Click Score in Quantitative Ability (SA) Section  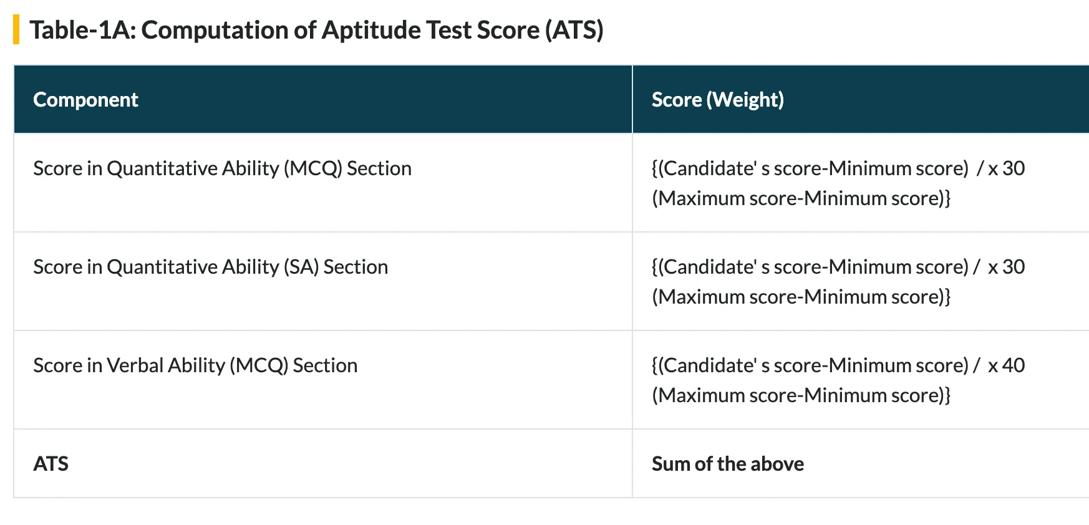[x=211, y=267]
